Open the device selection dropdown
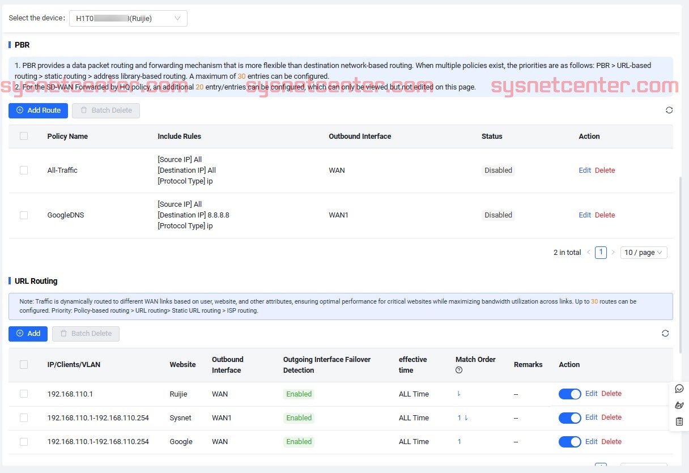The image size is (689, 473). [128, 18]
